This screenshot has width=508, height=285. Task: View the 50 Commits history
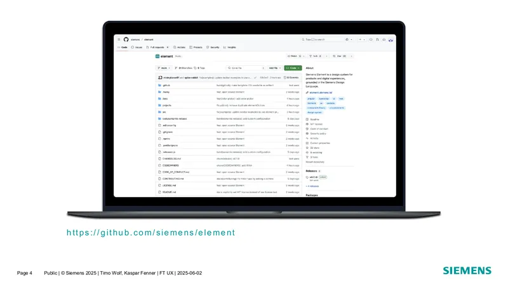click(291, 77)
